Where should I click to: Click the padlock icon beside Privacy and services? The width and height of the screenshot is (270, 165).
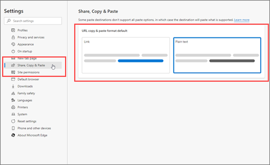[x=13, y=37]
